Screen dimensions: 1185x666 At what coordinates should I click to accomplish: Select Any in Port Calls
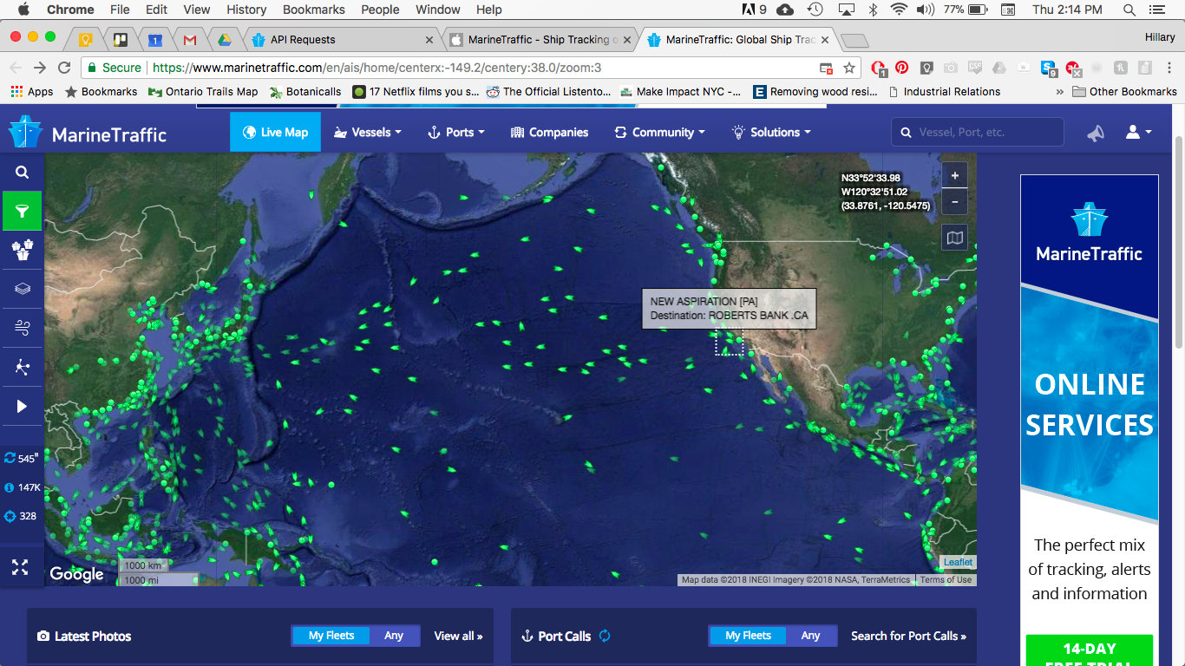click(810, 636)
